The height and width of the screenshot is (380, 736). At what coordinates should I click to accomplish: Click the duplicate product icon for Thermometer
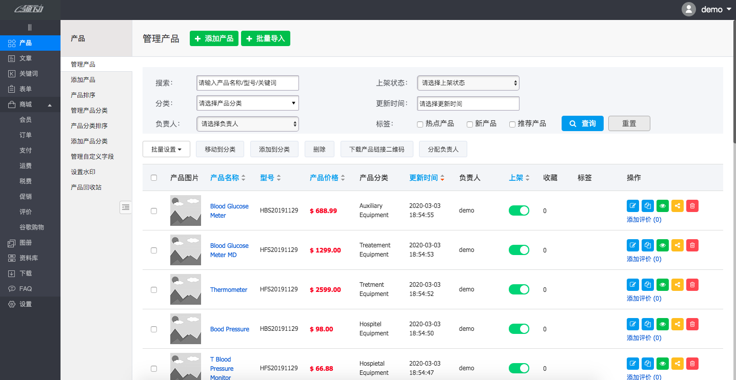[x=647, y=284]
